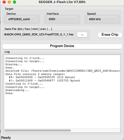The image size is (124, 140).
Task: Select the Data File path field
Action: click(39, 34)
